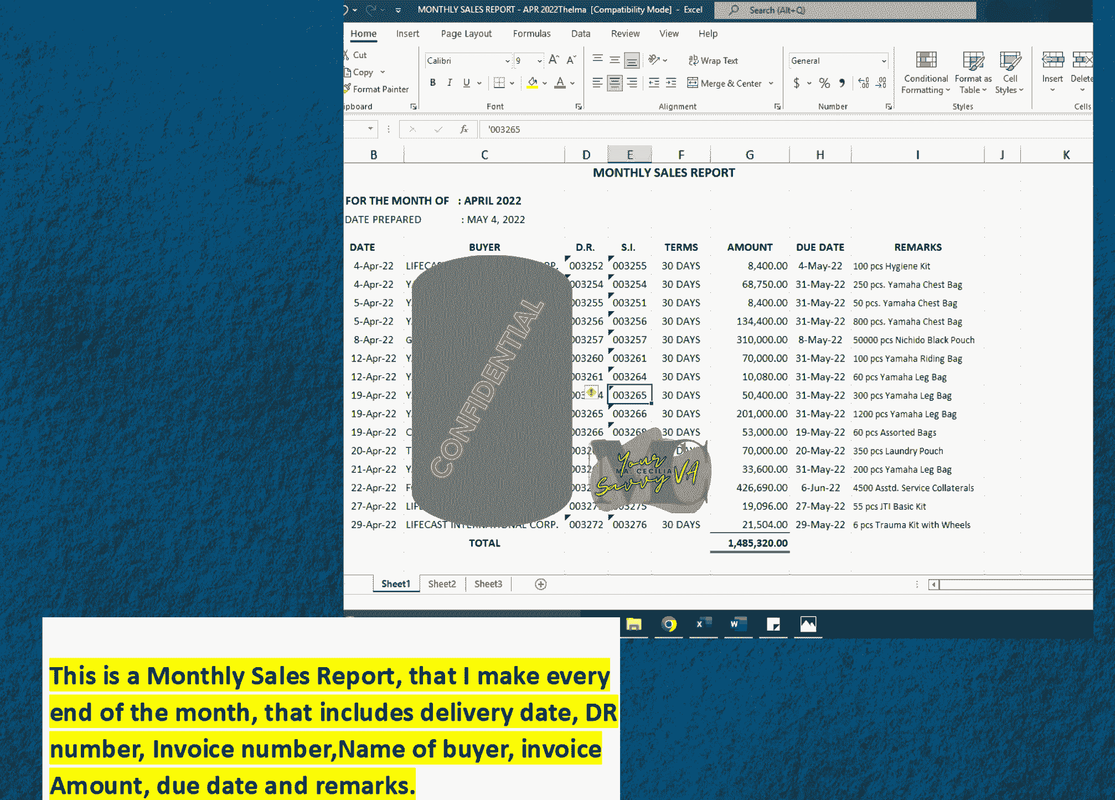Screen dimensions: 1115x800
Task: Click the Increase Decimal icon
Action: coord(864,83)
